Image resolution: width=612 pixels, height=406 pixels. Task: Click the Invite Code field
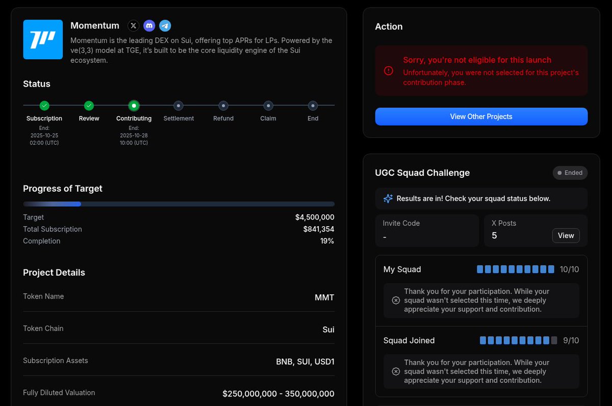tap(427, 231)
